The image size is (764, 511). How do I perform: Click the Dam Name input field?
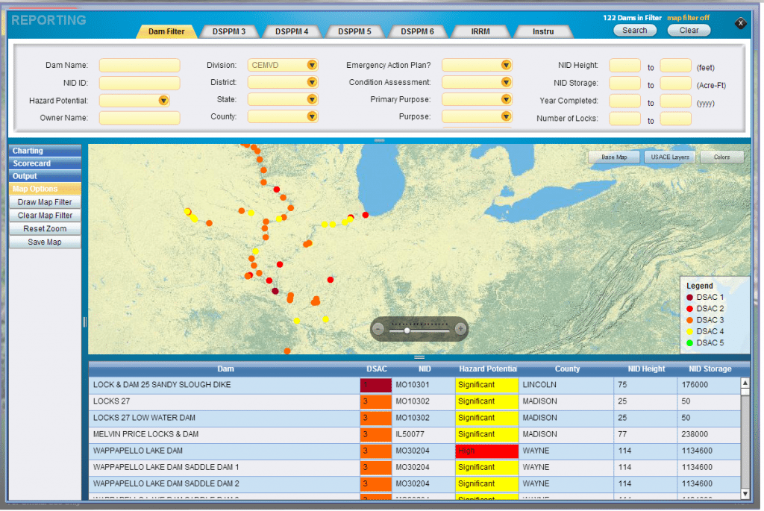[140, 66]
